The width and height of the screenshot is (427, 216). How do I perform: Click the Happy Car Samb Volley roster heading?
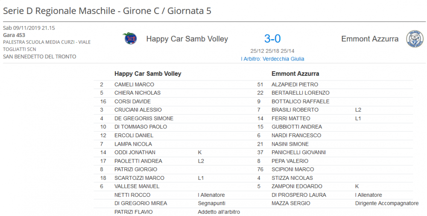[x=148, y=74]
